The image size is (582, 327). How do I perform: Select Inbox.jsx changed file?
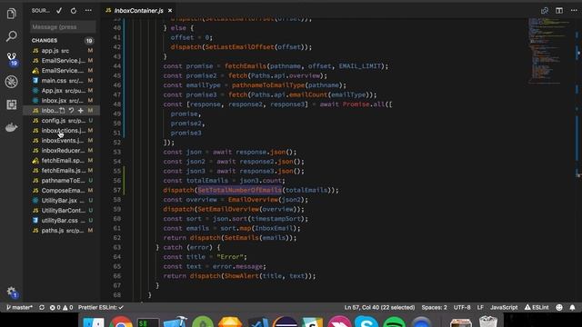click(x=62, y=101)
